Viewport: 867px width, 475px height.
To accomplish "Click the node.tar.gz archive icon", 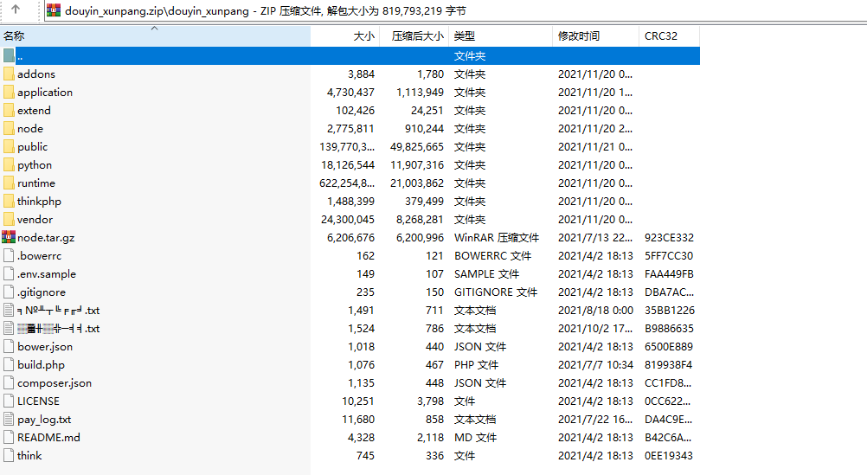I will pos(9,237).
